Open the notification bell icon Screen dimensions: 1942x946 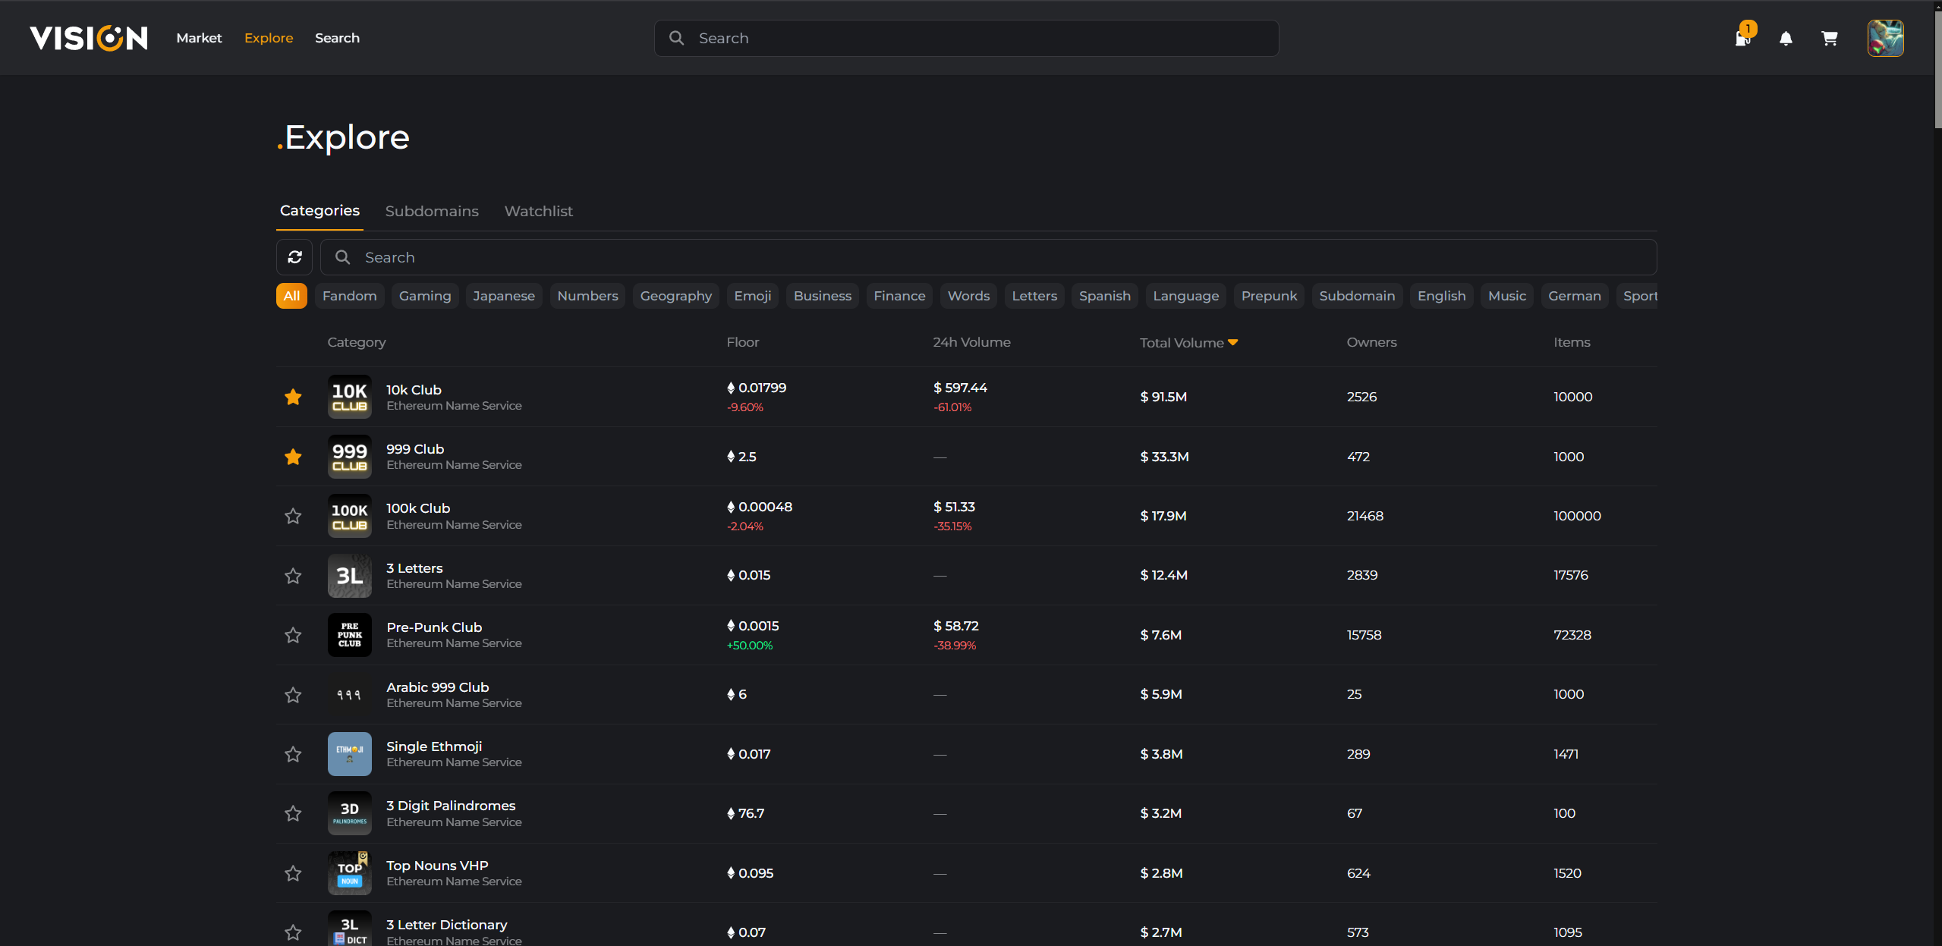1786,39
